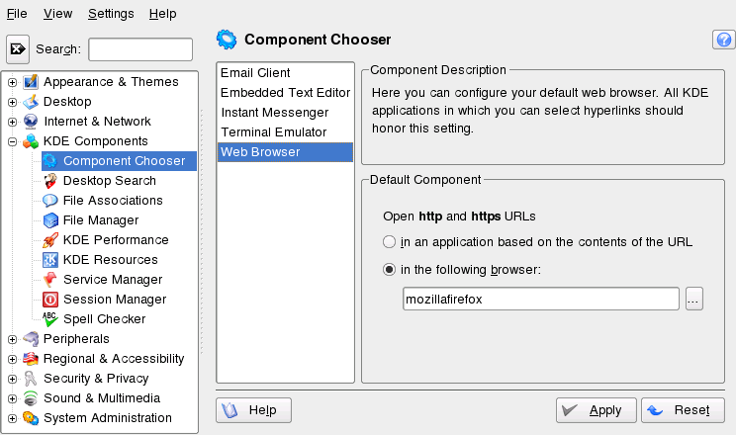Select 'in the following browser' radio option
This screenshot has width=736, height=435.
point(390,269)
